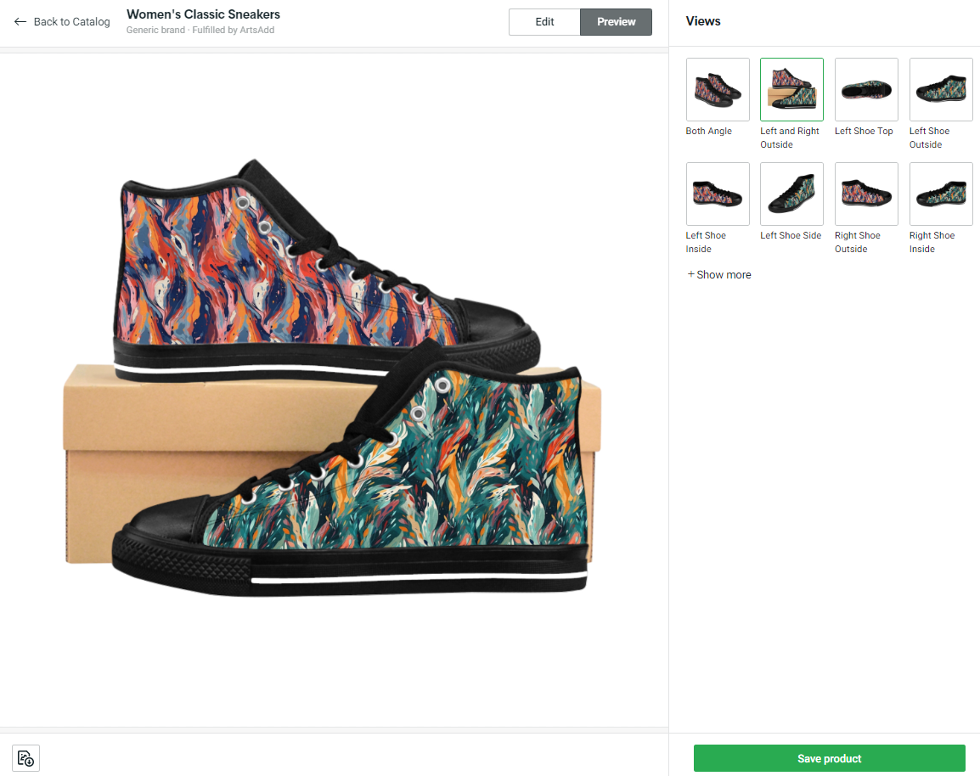Show the Left Shoe Side preview
The height and width of the screenshot is (776, 980).
[791, 194]
